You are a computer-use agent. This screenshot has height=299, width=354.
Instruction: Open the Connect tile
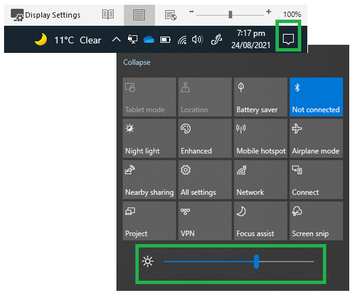coord(316,180)
